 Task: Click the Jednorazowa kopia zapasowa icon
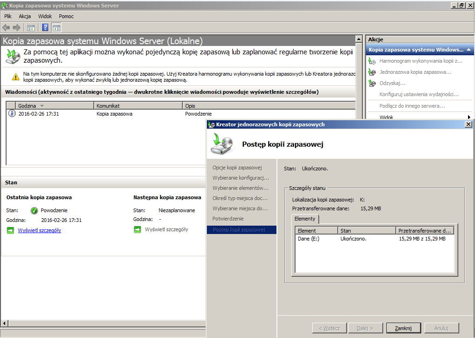372,72
